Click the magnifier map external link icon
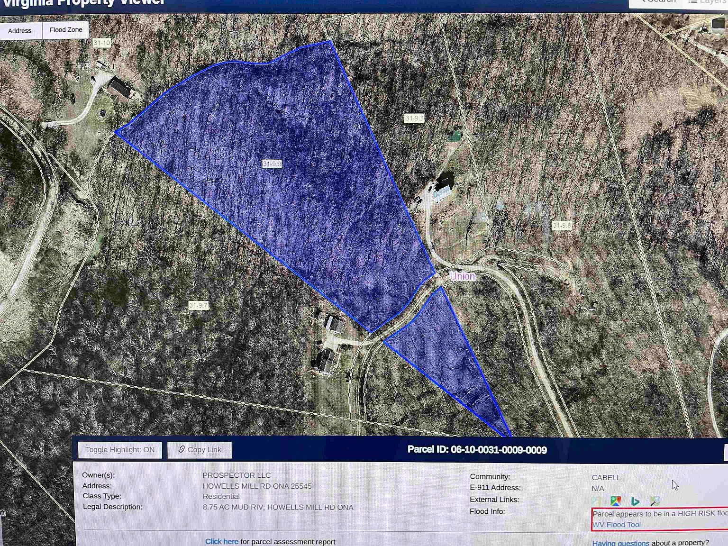728x546 pixels. pos(655,501)
